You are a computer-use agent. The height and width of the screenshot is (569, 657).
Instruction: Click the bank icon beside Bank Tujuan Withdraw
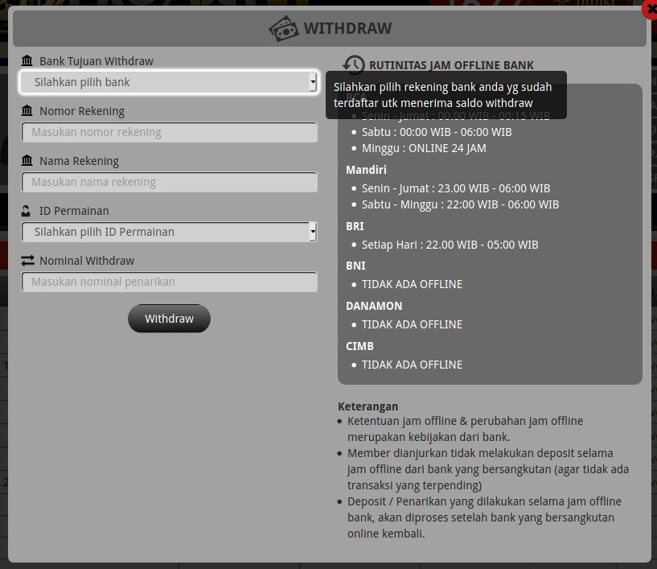27,61
